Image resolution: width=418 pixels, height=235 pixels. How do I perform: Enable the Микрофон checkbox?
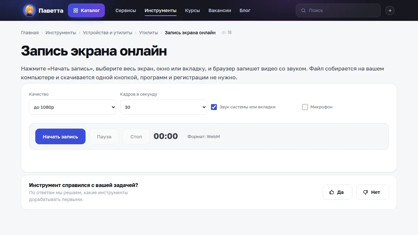click(x=305, y=107)
